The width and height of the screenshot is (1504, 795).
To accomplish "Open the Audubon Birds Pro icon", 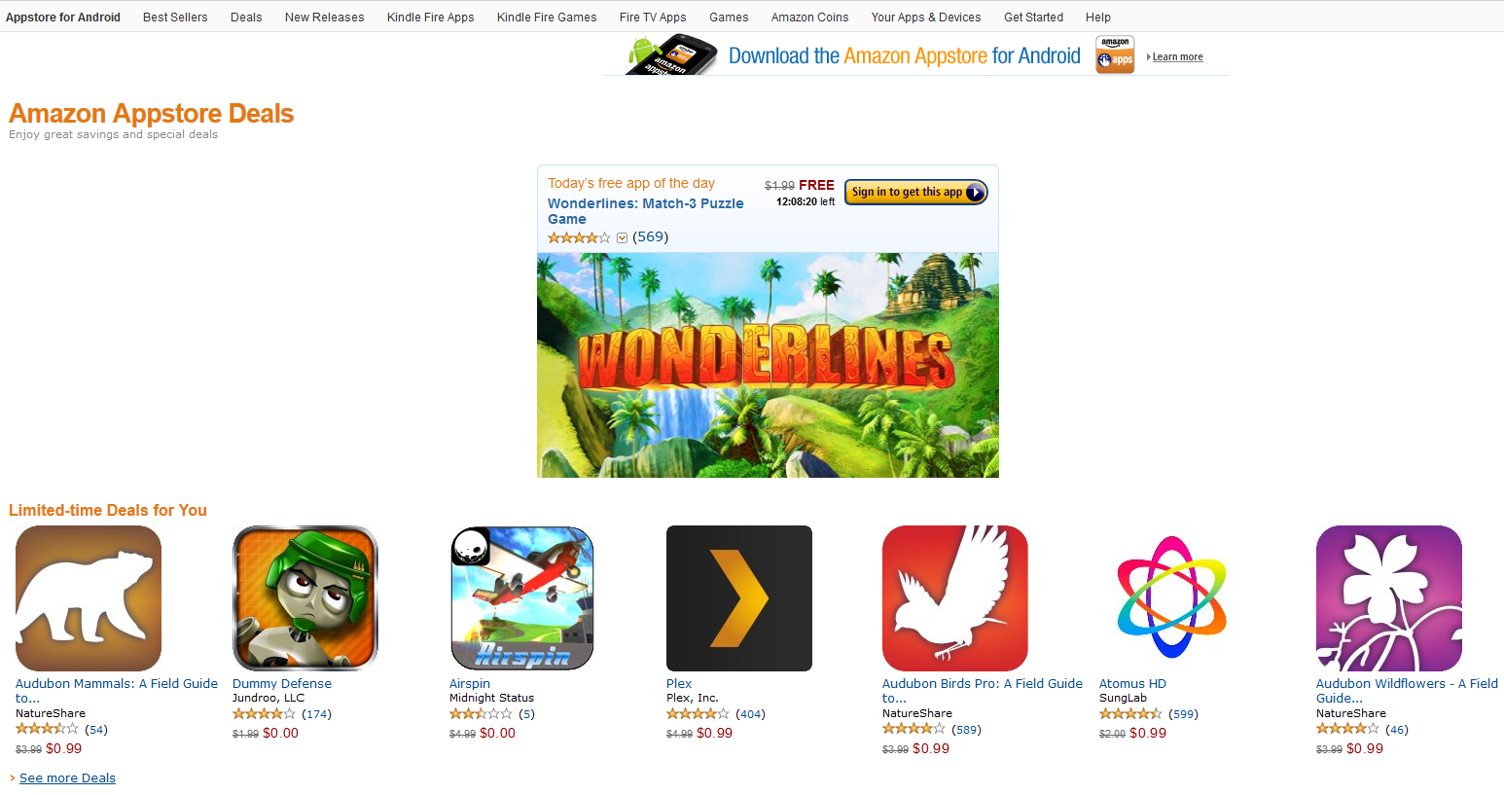I will point(955,598).
